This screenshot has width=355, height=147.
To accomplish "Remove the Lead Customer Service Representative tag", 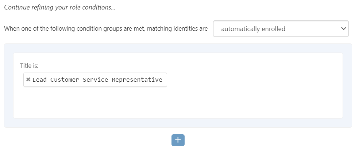I will pyautogui.click(x=28, y=80).
